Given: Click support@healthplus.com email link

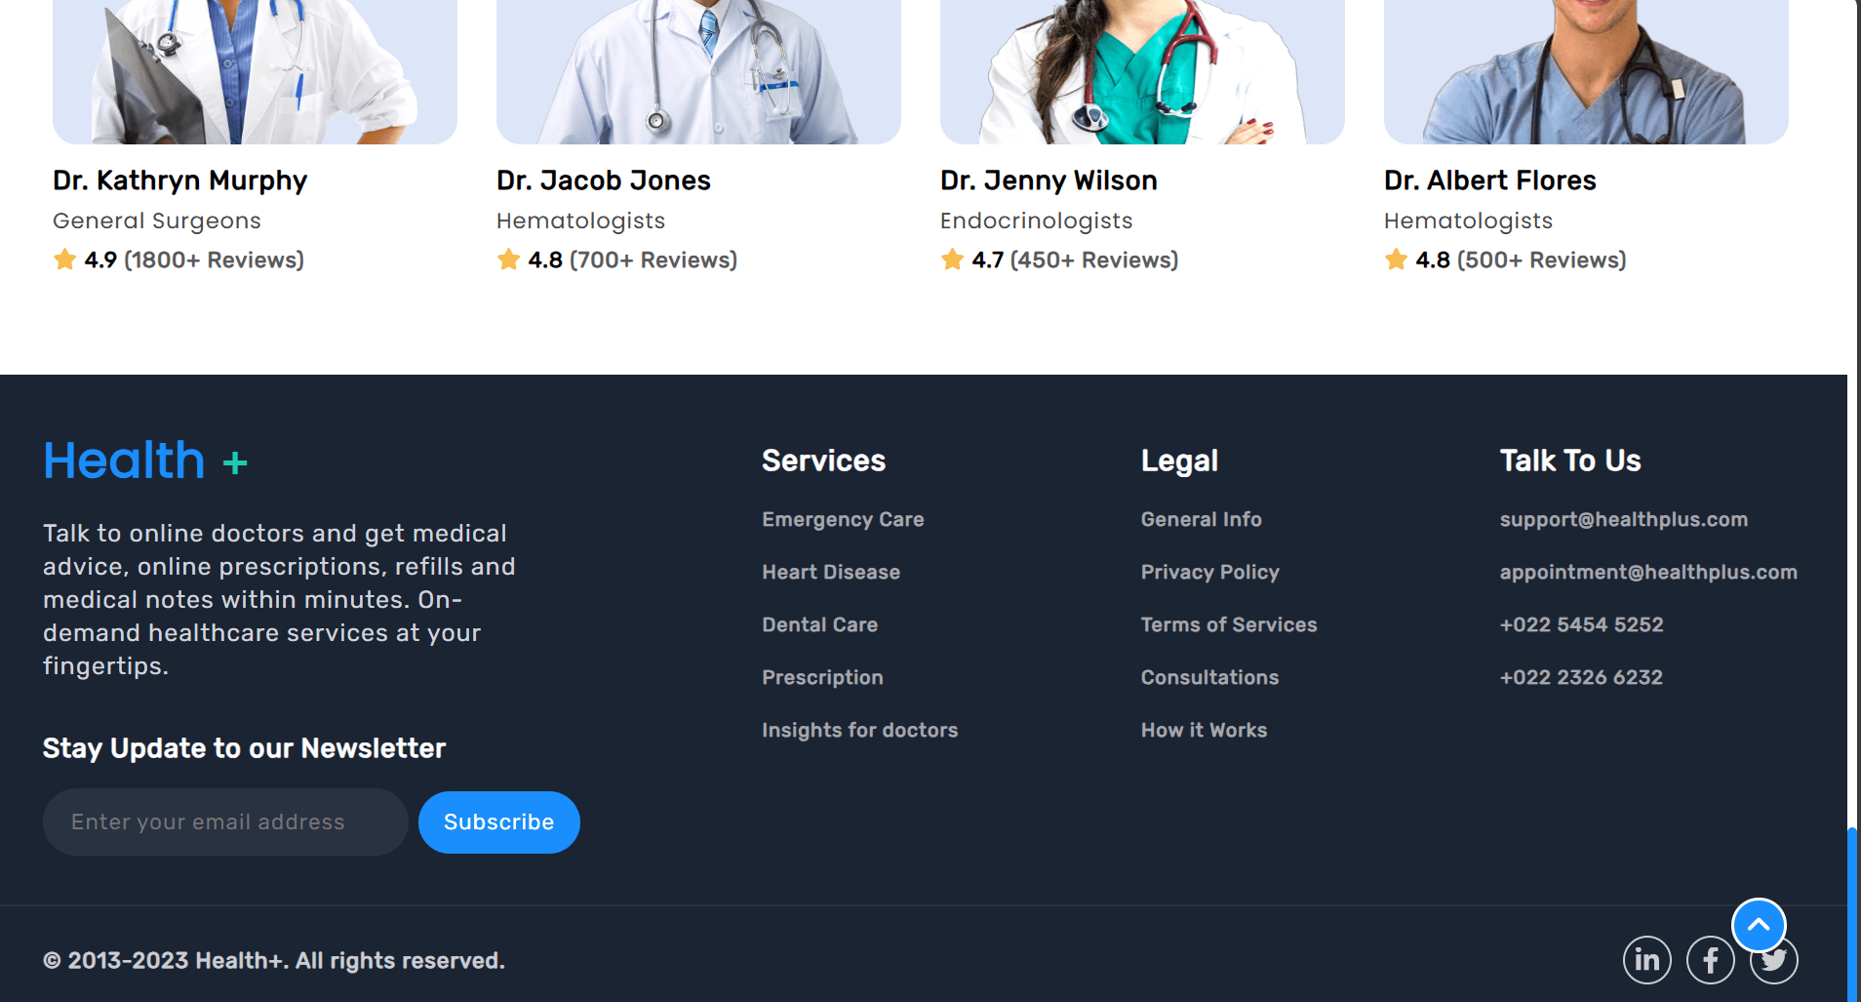Looking at the screenshot, I should (1624, 519).
